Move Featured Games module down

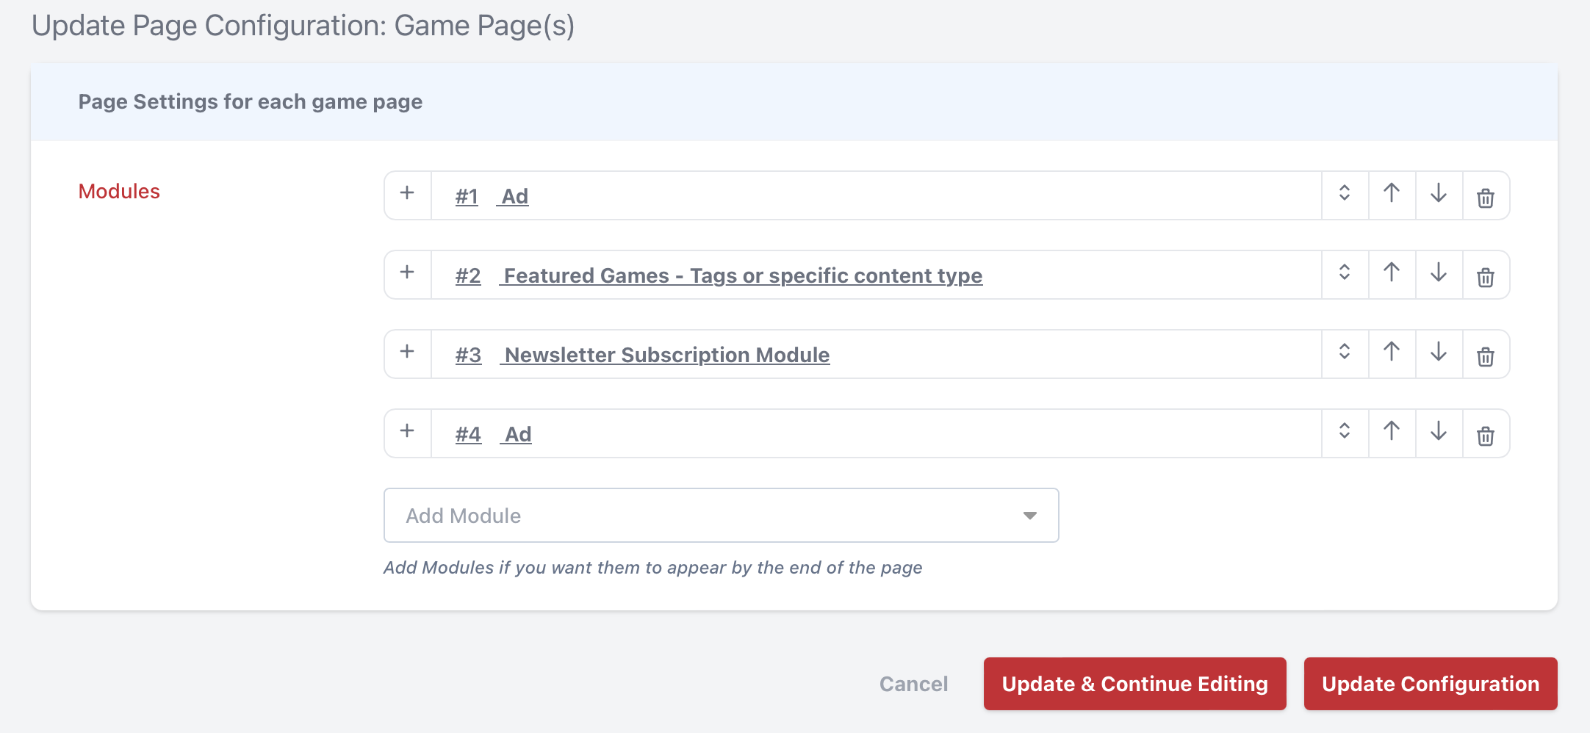1439,274
